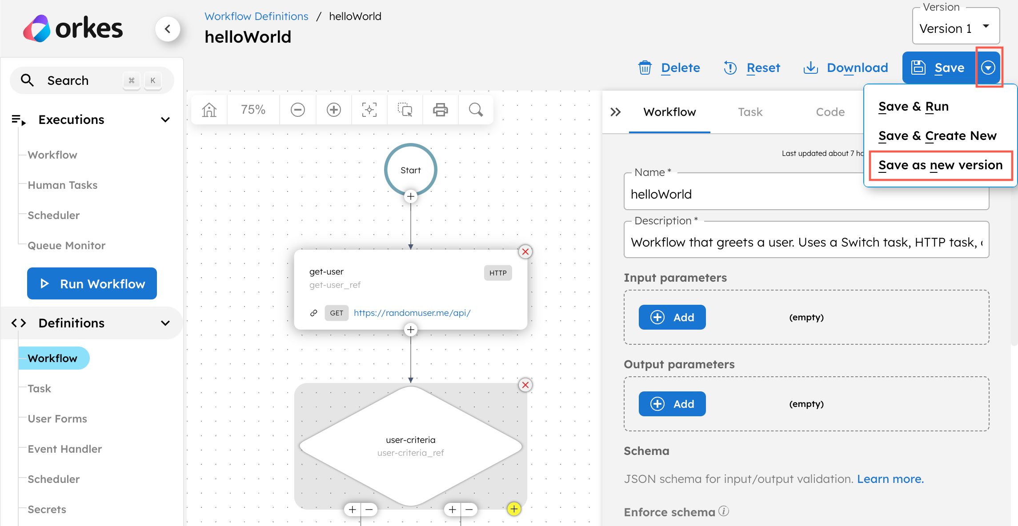Click the Run Workflow button

tap(92, 283)
